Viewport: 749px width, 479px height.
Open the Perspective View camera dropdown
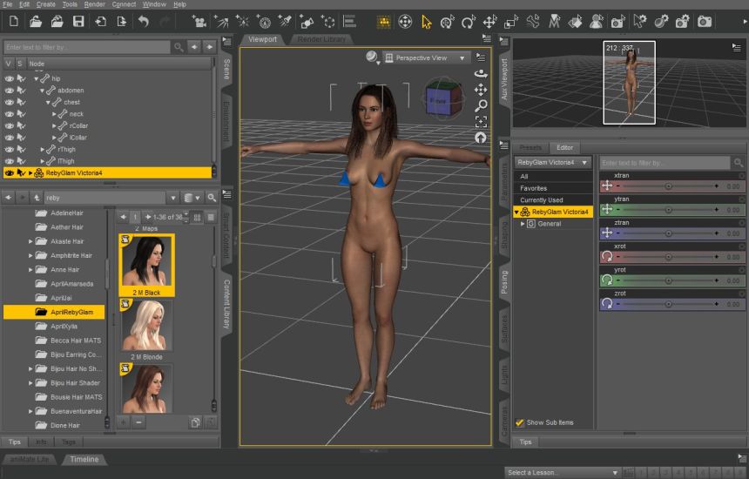point(427,57)
